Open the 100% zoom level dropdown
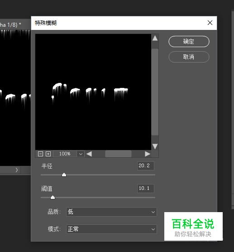This screenshot has height=252, width=234. [81, 154]
